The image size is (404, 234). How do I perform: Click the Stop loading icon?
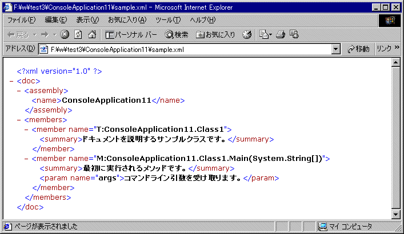65,34
